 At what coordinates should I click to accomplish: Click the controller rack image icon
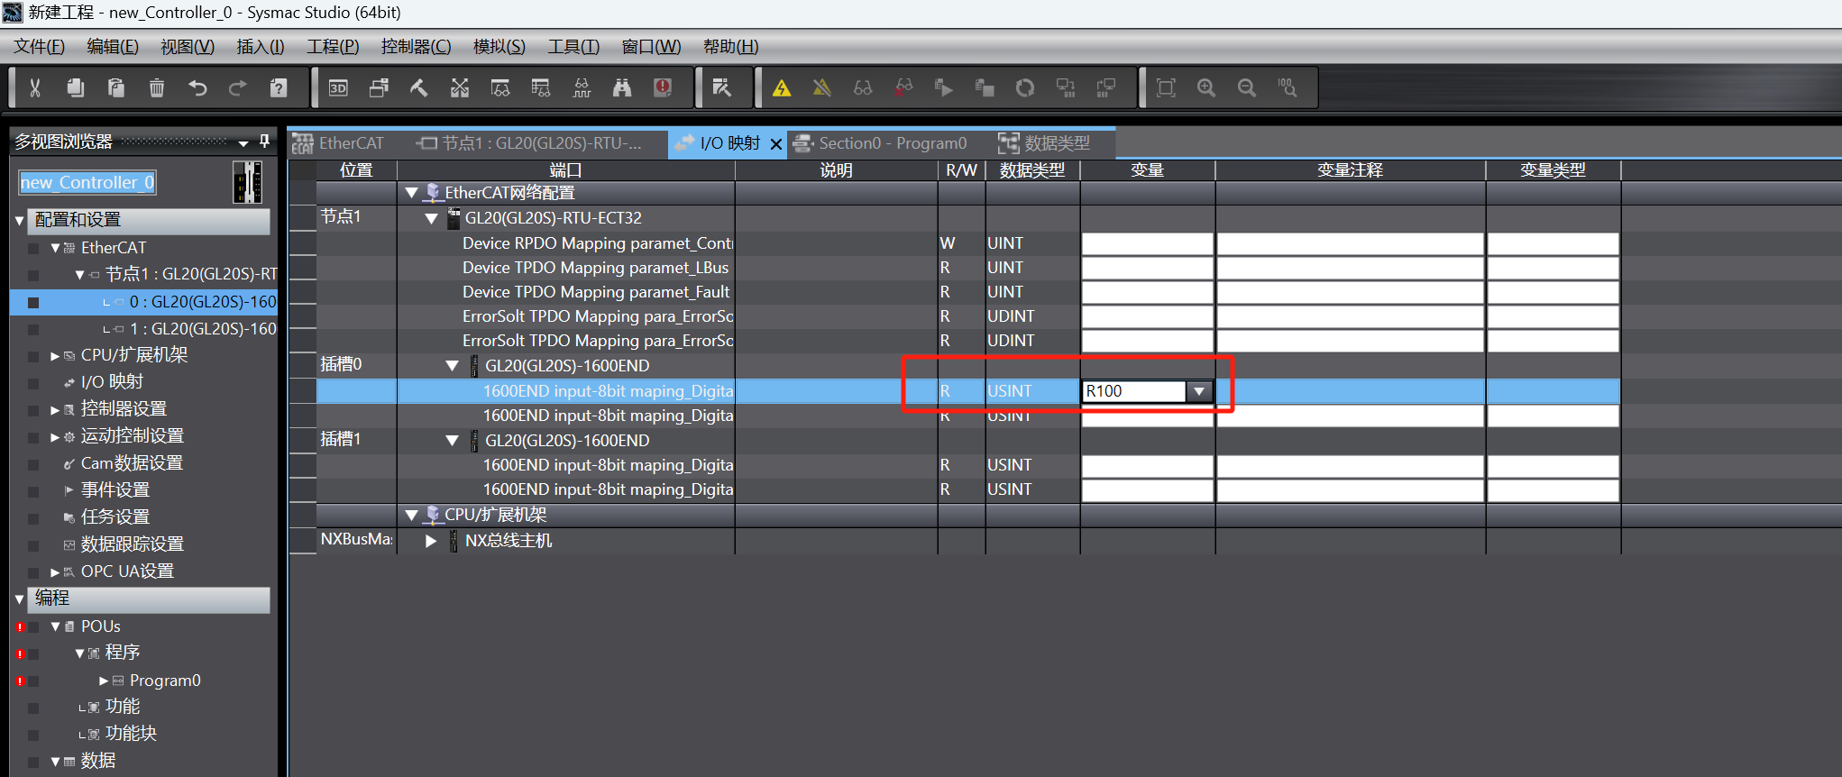247,182
